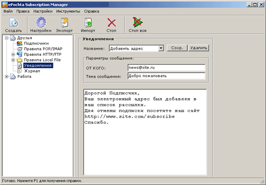Click the ОТ КОГО field news@site.ru
The image size is (266, 185).
click(x=166, y=68)
